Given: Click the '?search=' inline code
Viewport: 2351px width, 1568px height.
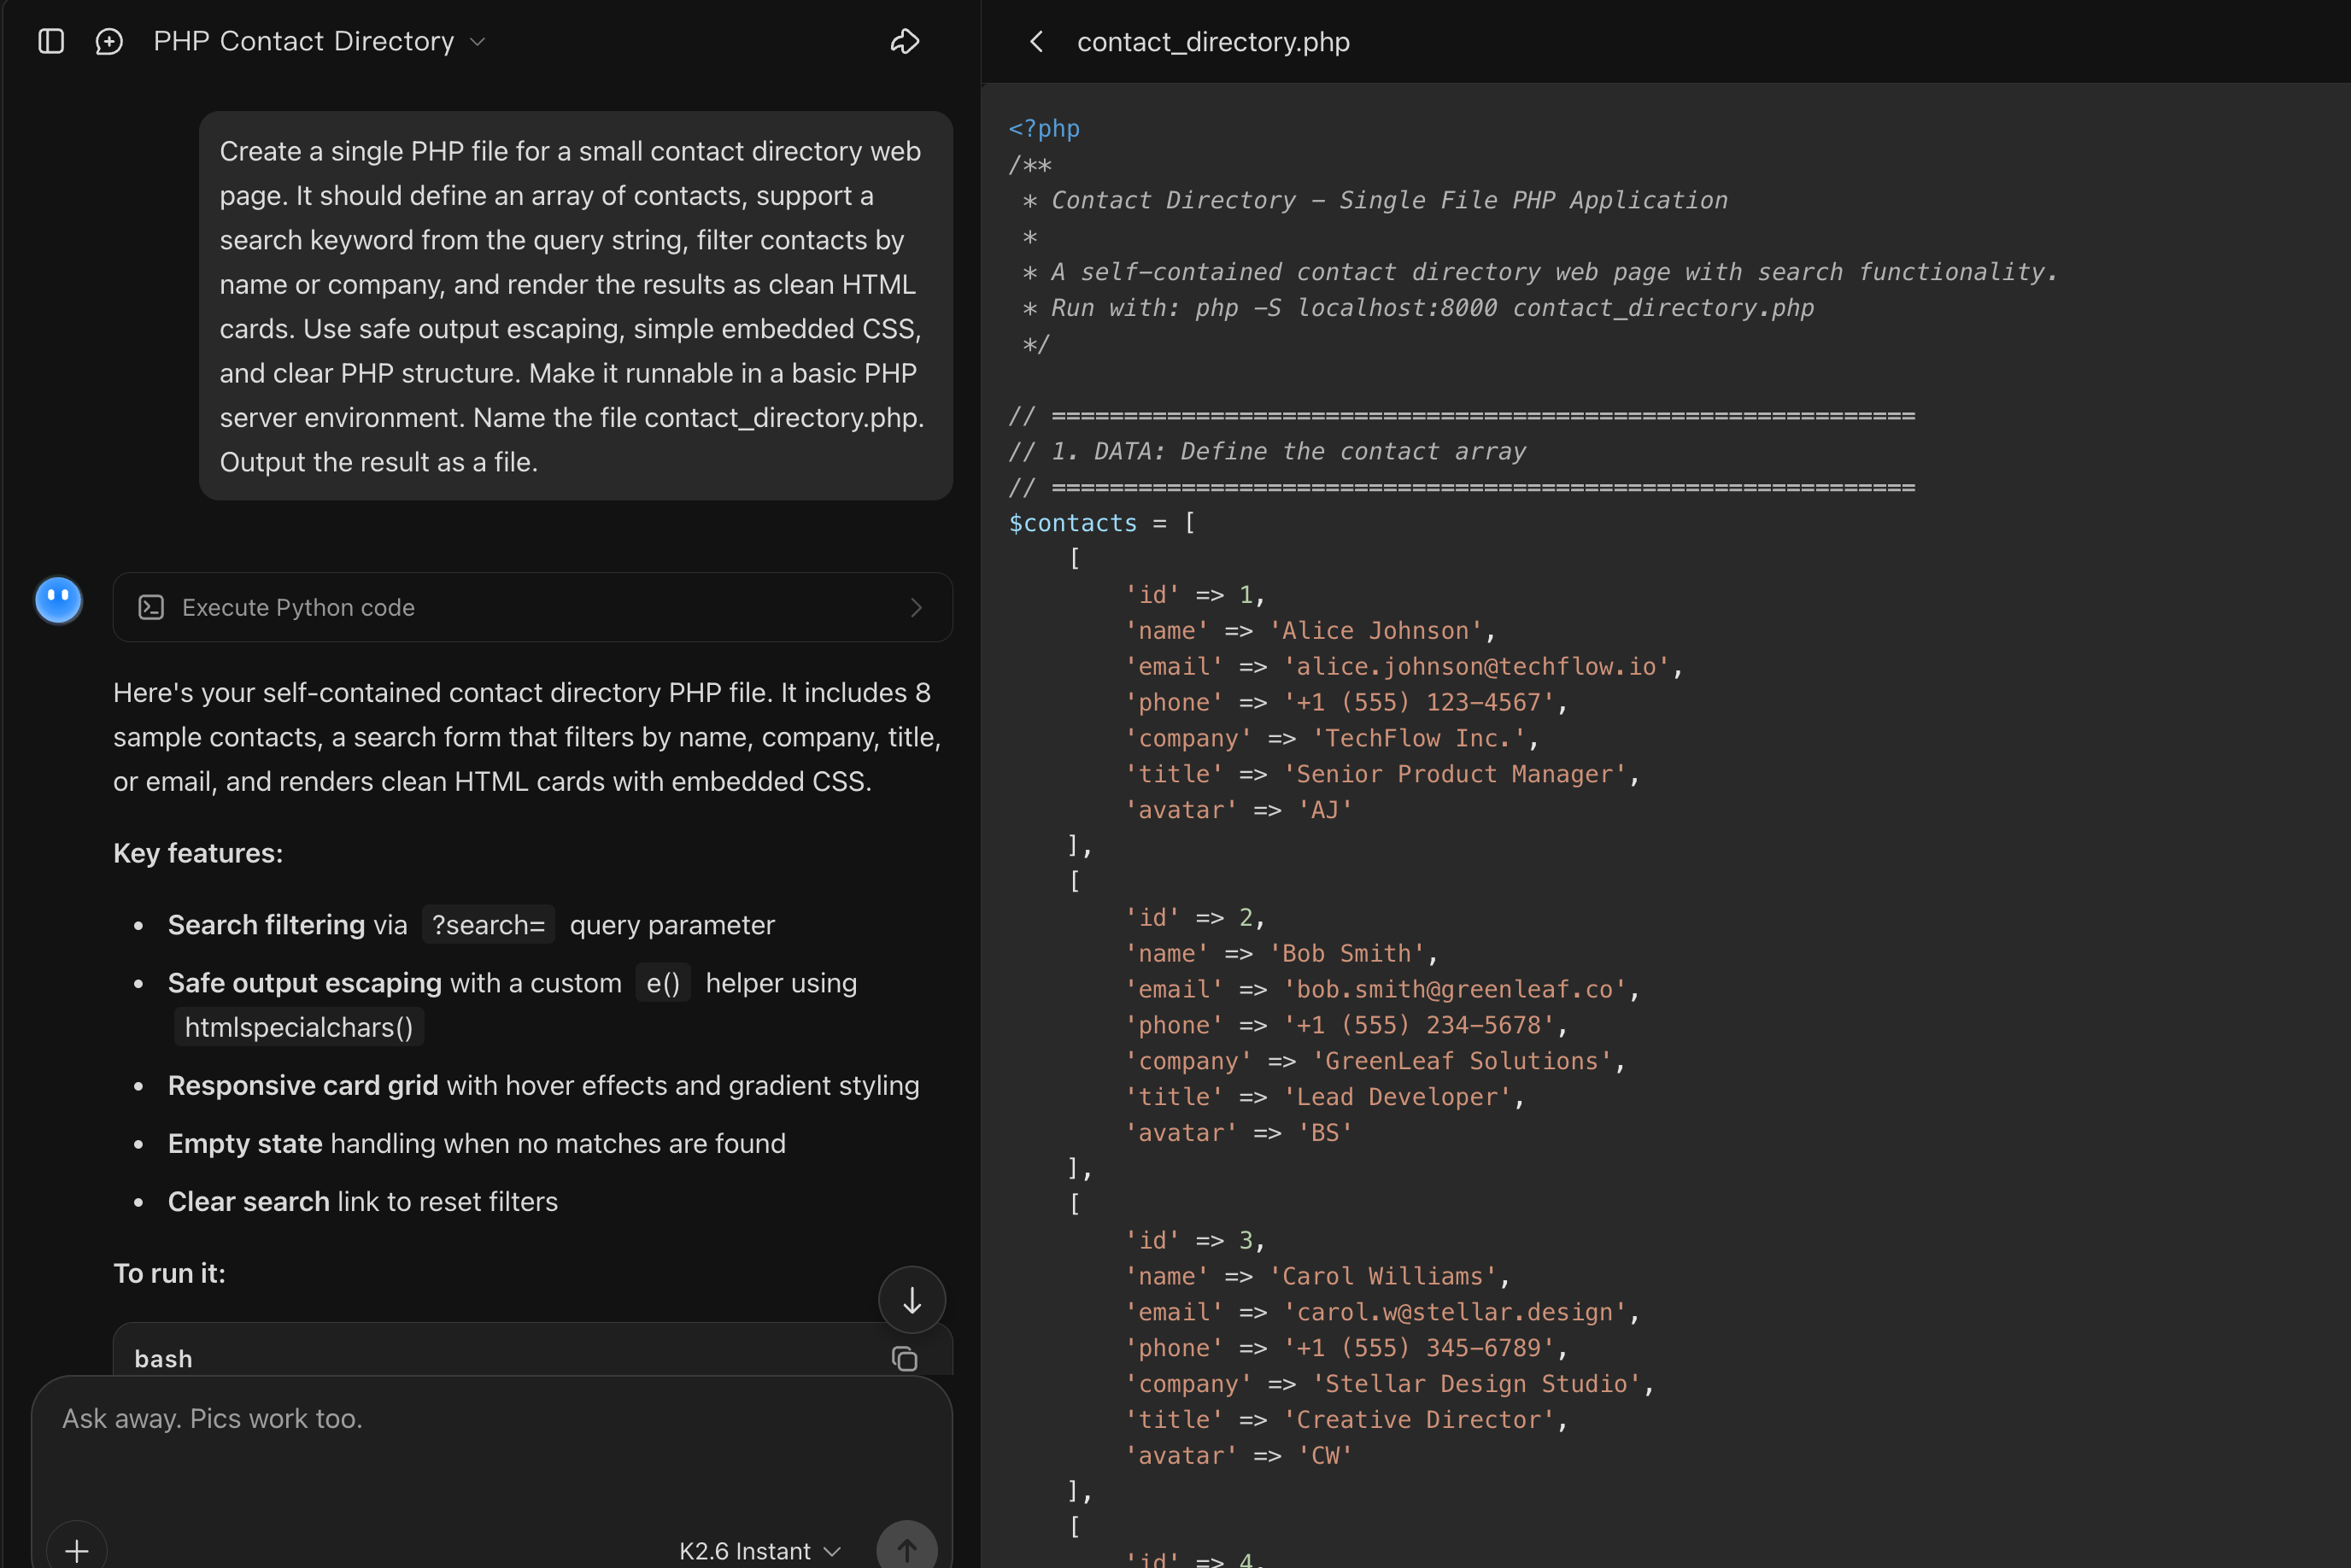Looking at the screenshot, I should 488,925.
